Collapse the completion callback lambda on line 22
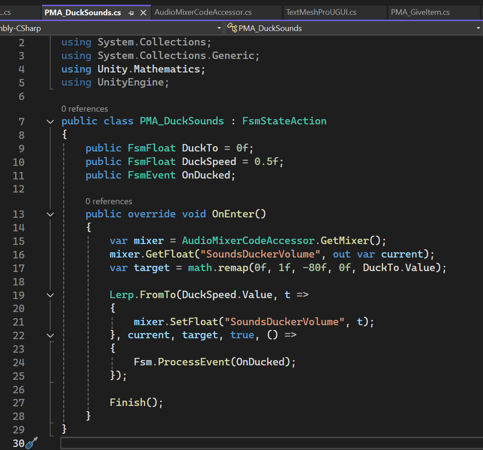The height and width of the screenshot is (450, 483). [50, 335]
